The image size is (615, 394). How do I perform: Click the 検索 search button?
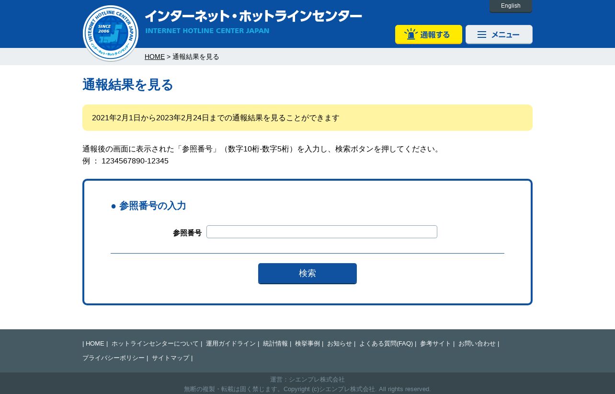tap(307, 273)
